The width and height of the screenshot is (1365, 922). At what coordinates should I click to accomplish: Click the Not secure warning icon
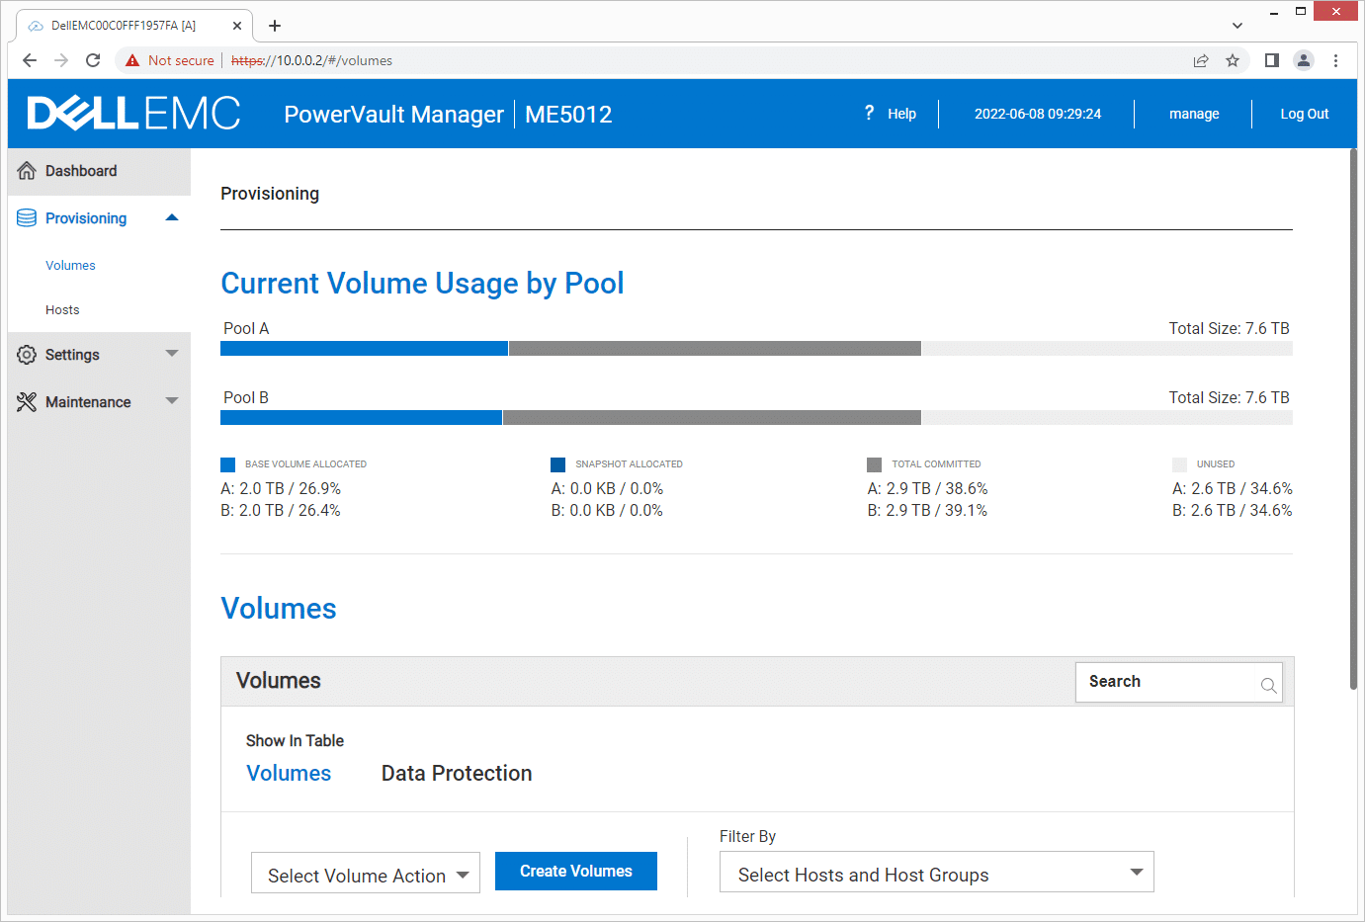132,60
